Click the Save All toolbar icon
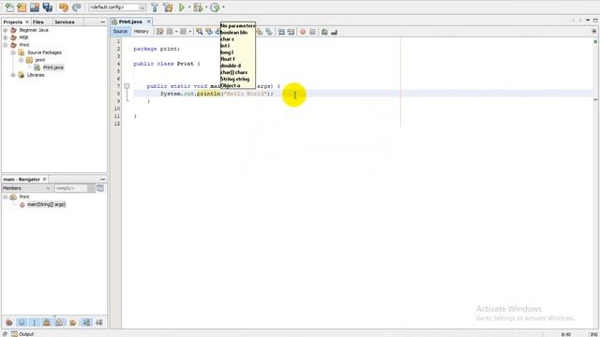The image size is (600, 337). click(48, 7)
